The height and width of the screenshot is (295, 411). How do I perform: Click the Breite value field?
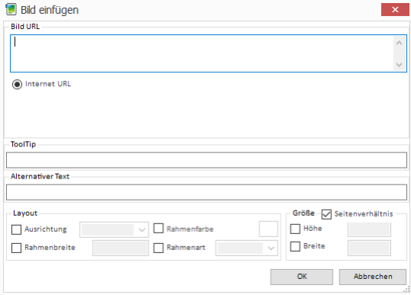point(369,248)
